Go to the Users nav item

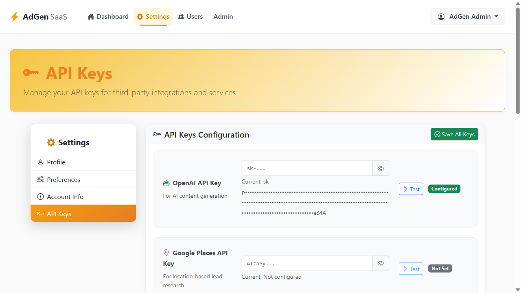[190, 17]
